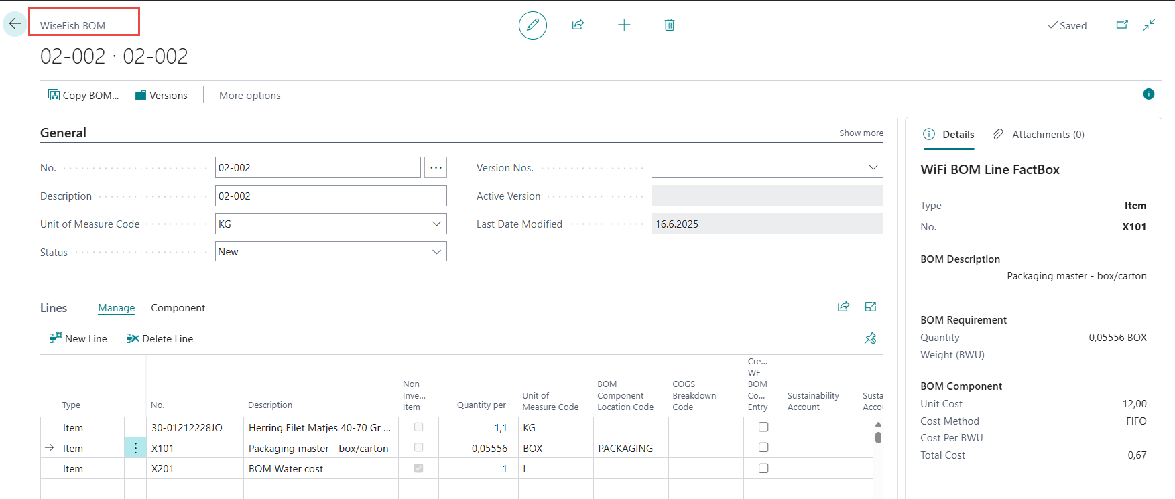Click the share icon in top toolbar
Viewport: 1175px width, 499px height.
point(578,25)
